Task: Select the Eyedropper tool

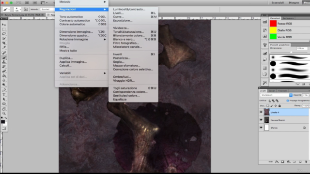Action: click(4, 47)
